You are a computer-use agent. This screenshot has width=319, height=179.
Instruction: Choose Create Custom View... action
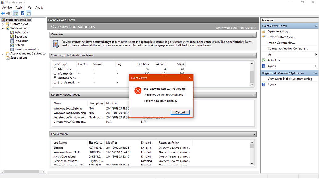click(x=281, y=37)
